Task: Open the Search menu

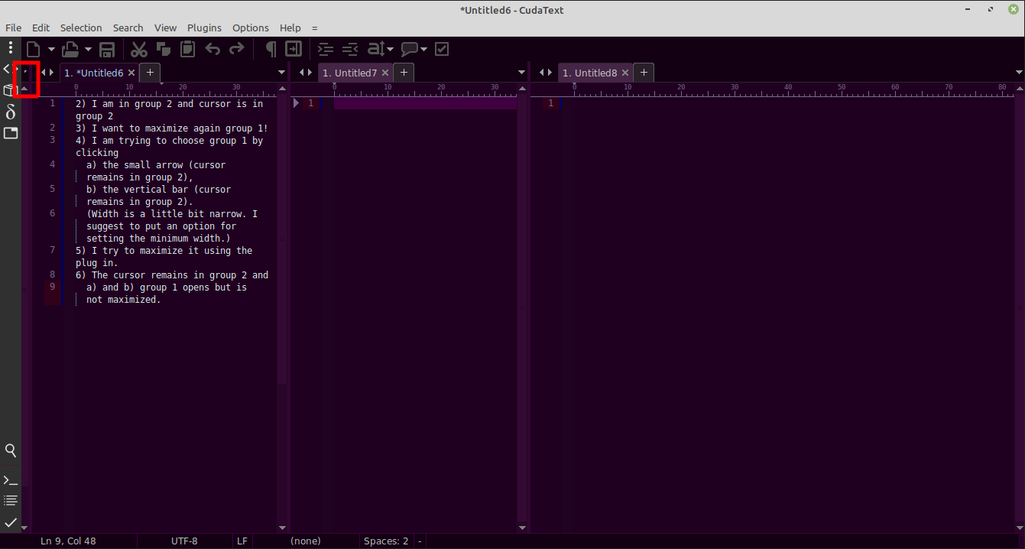Action: point(128,28)
